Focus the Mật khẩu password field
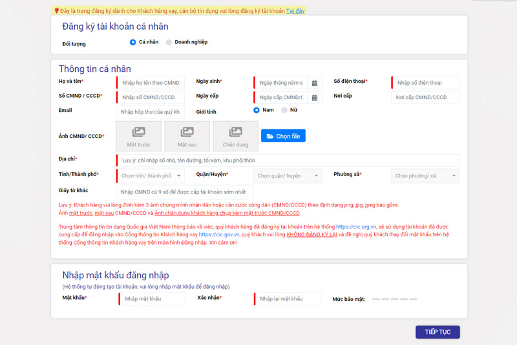This screenshot has width=517, height=345. coord(152,299)
